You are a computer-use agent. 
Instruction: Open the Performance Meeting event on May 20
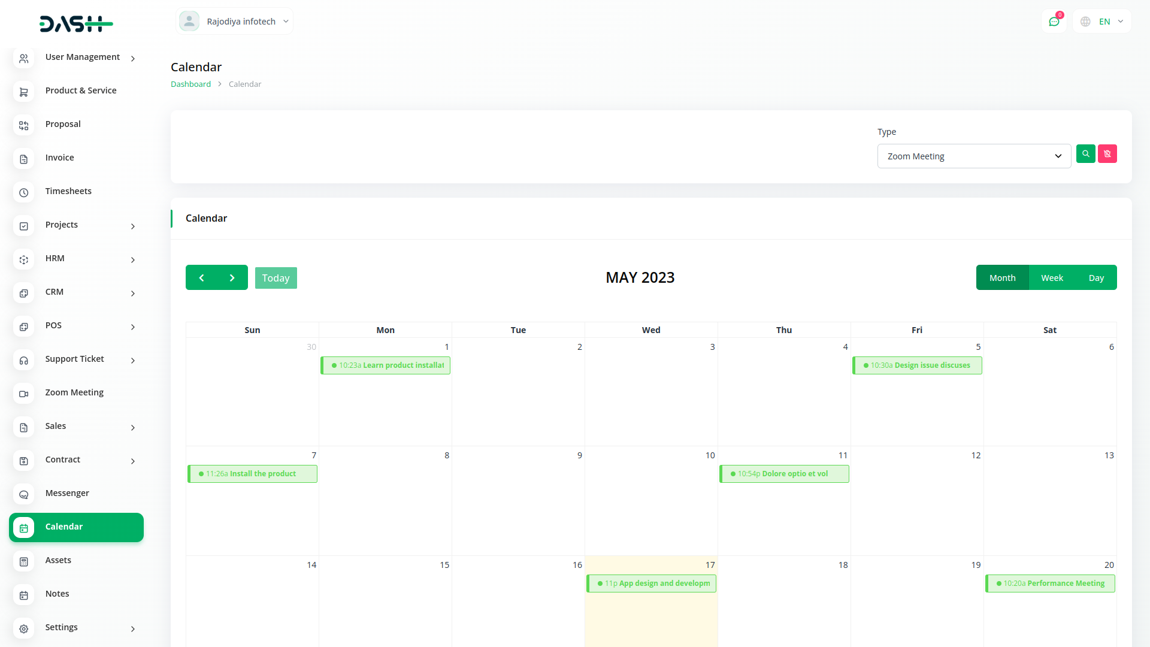pyautogui.click(x=1050, y=583)
